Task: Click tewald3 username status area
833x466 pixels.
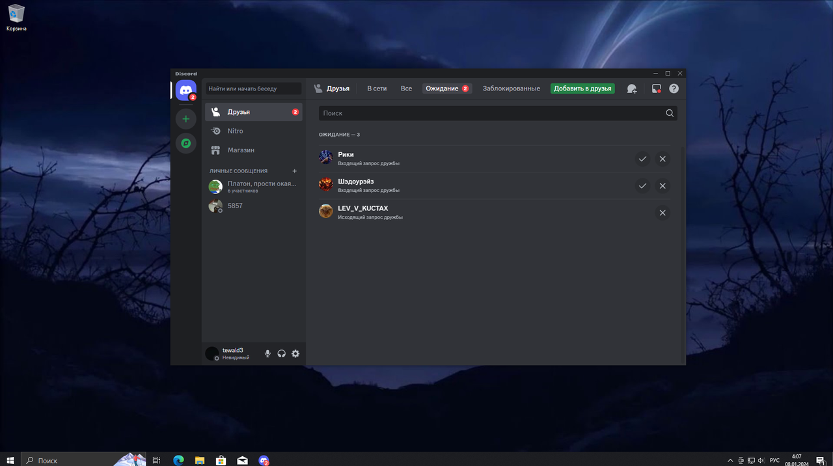Action: pos(236,353)
